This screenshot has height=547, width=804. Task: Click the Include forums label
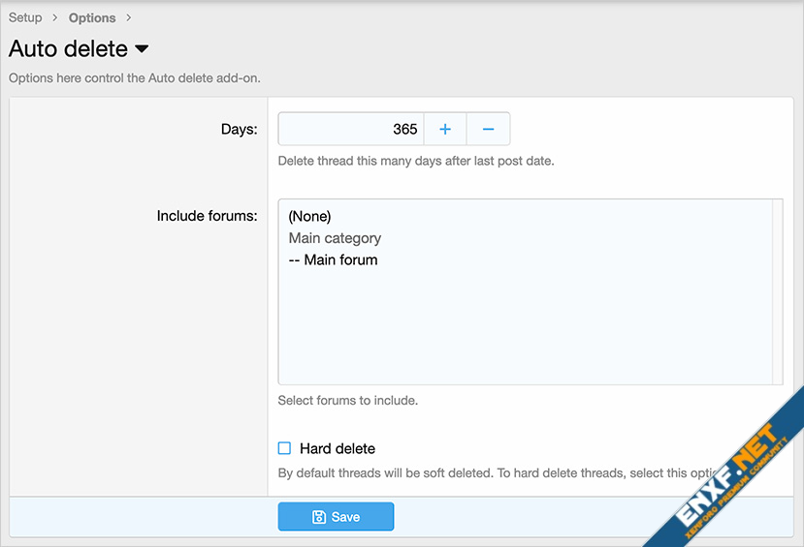click(207, 215)
